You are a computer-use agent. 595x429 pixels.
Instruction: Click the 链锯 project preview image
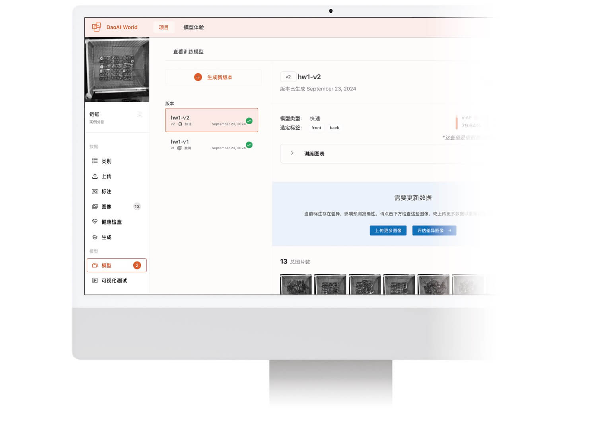click(117, 70)
